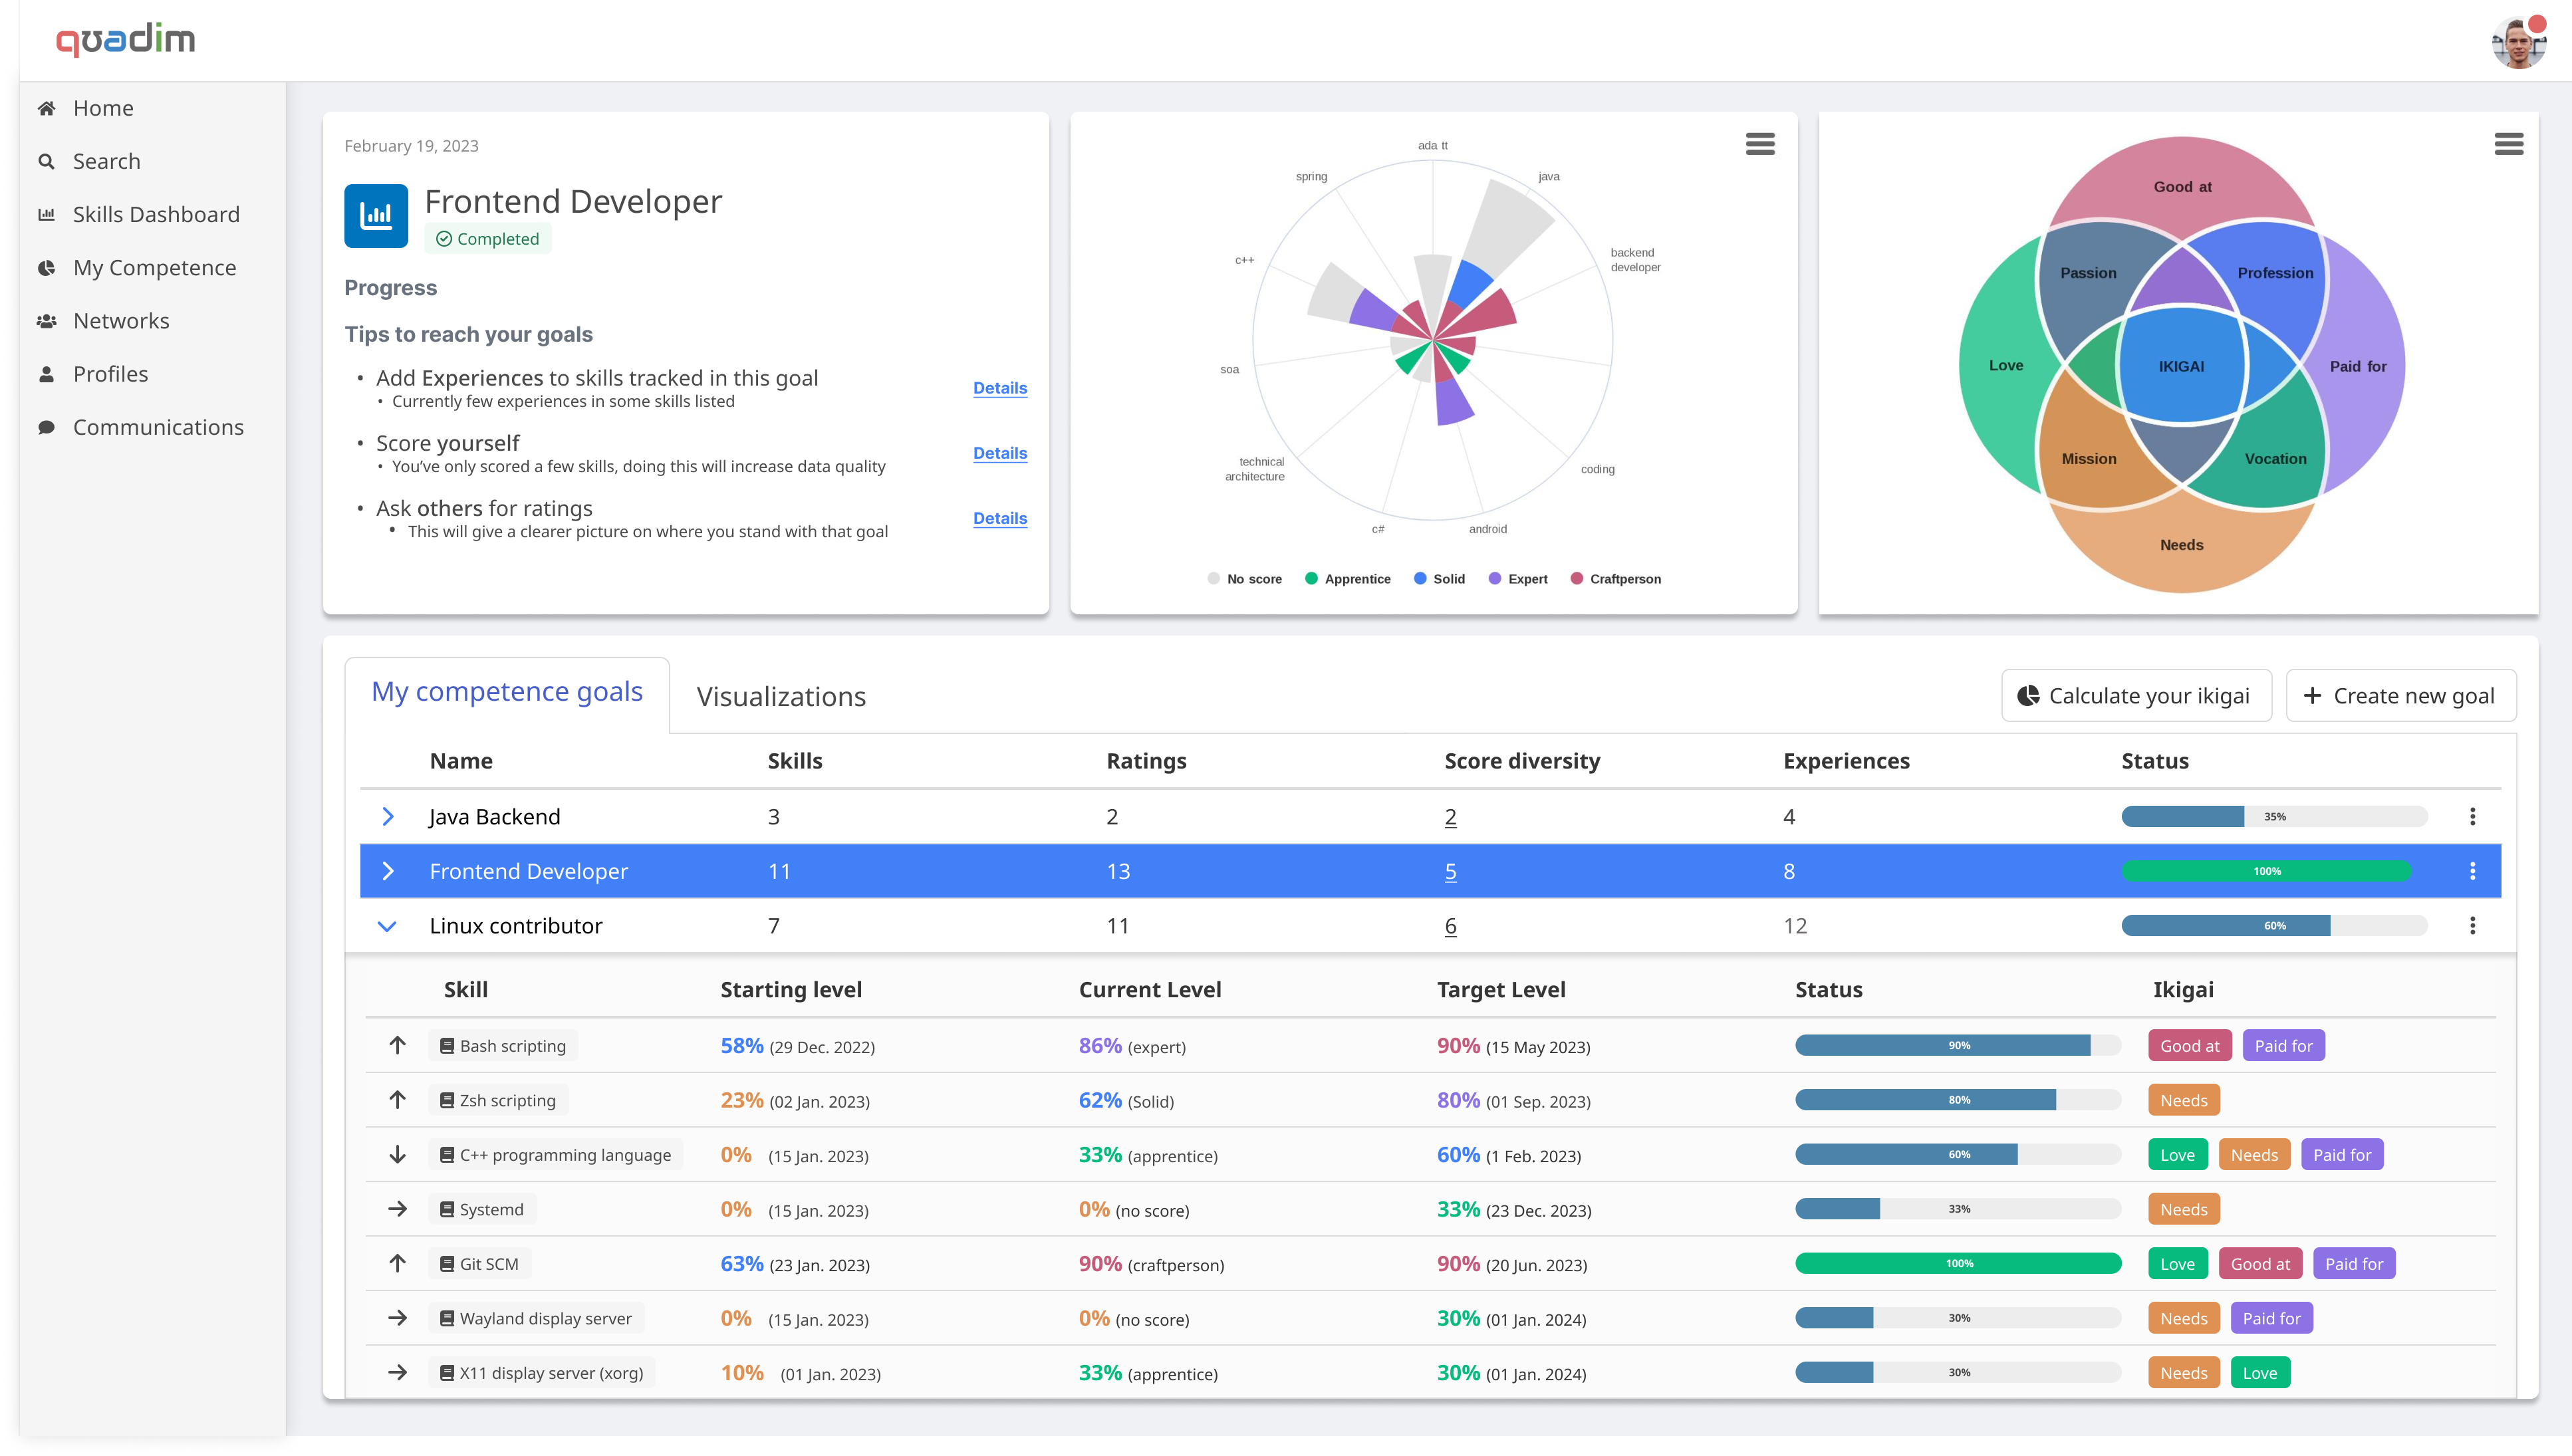Screen dimensions: 2572x1456
Task: Open the ikigai chart hamburger menu
Action: point(2508,144)
